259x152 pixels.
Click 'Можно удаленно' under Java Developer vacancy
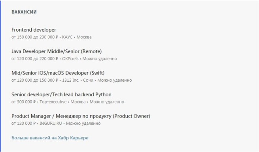100,59
